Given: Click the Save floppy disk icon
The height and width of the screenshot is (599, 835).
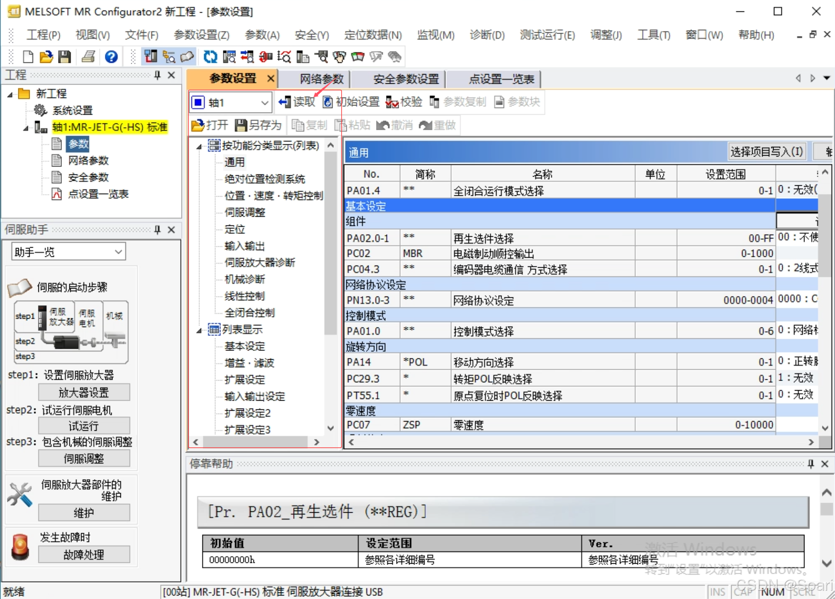Looking at the screenshot, I should point(65,57).
